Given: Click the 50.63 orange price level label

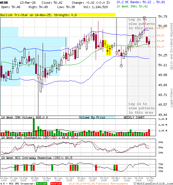Looking at the screenshot, I should [x=161, y=28].
